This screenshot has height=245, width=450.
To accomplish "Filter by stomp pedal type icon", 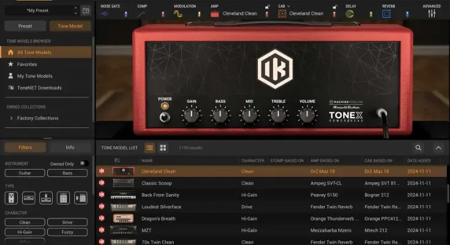I will point(12,198).
